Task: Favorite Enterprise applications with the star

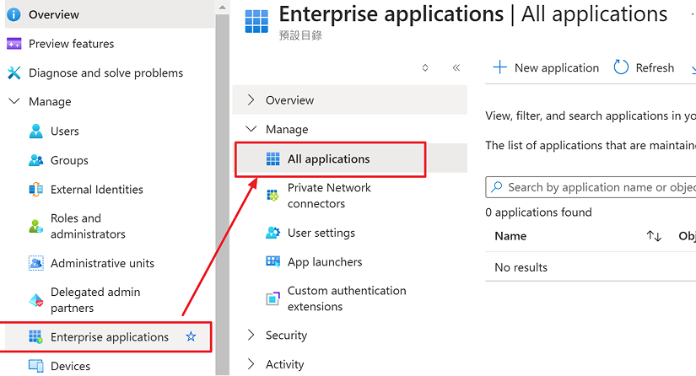Action: tap(191, 337)
